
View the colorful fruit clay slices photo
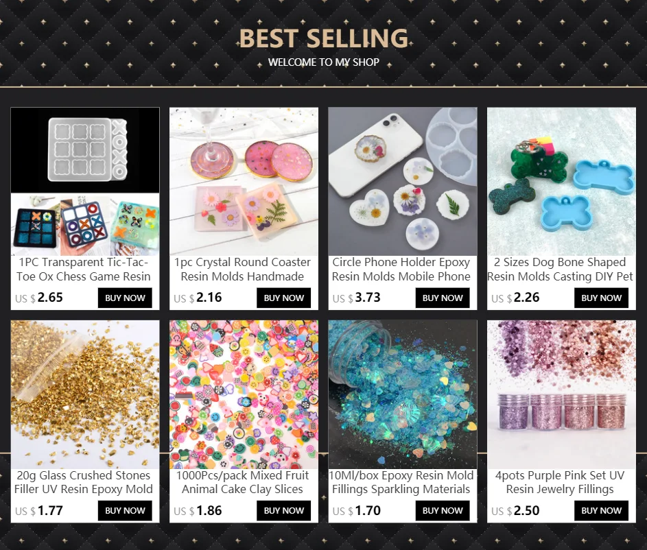pyautogui.click(x=244, y=394)
